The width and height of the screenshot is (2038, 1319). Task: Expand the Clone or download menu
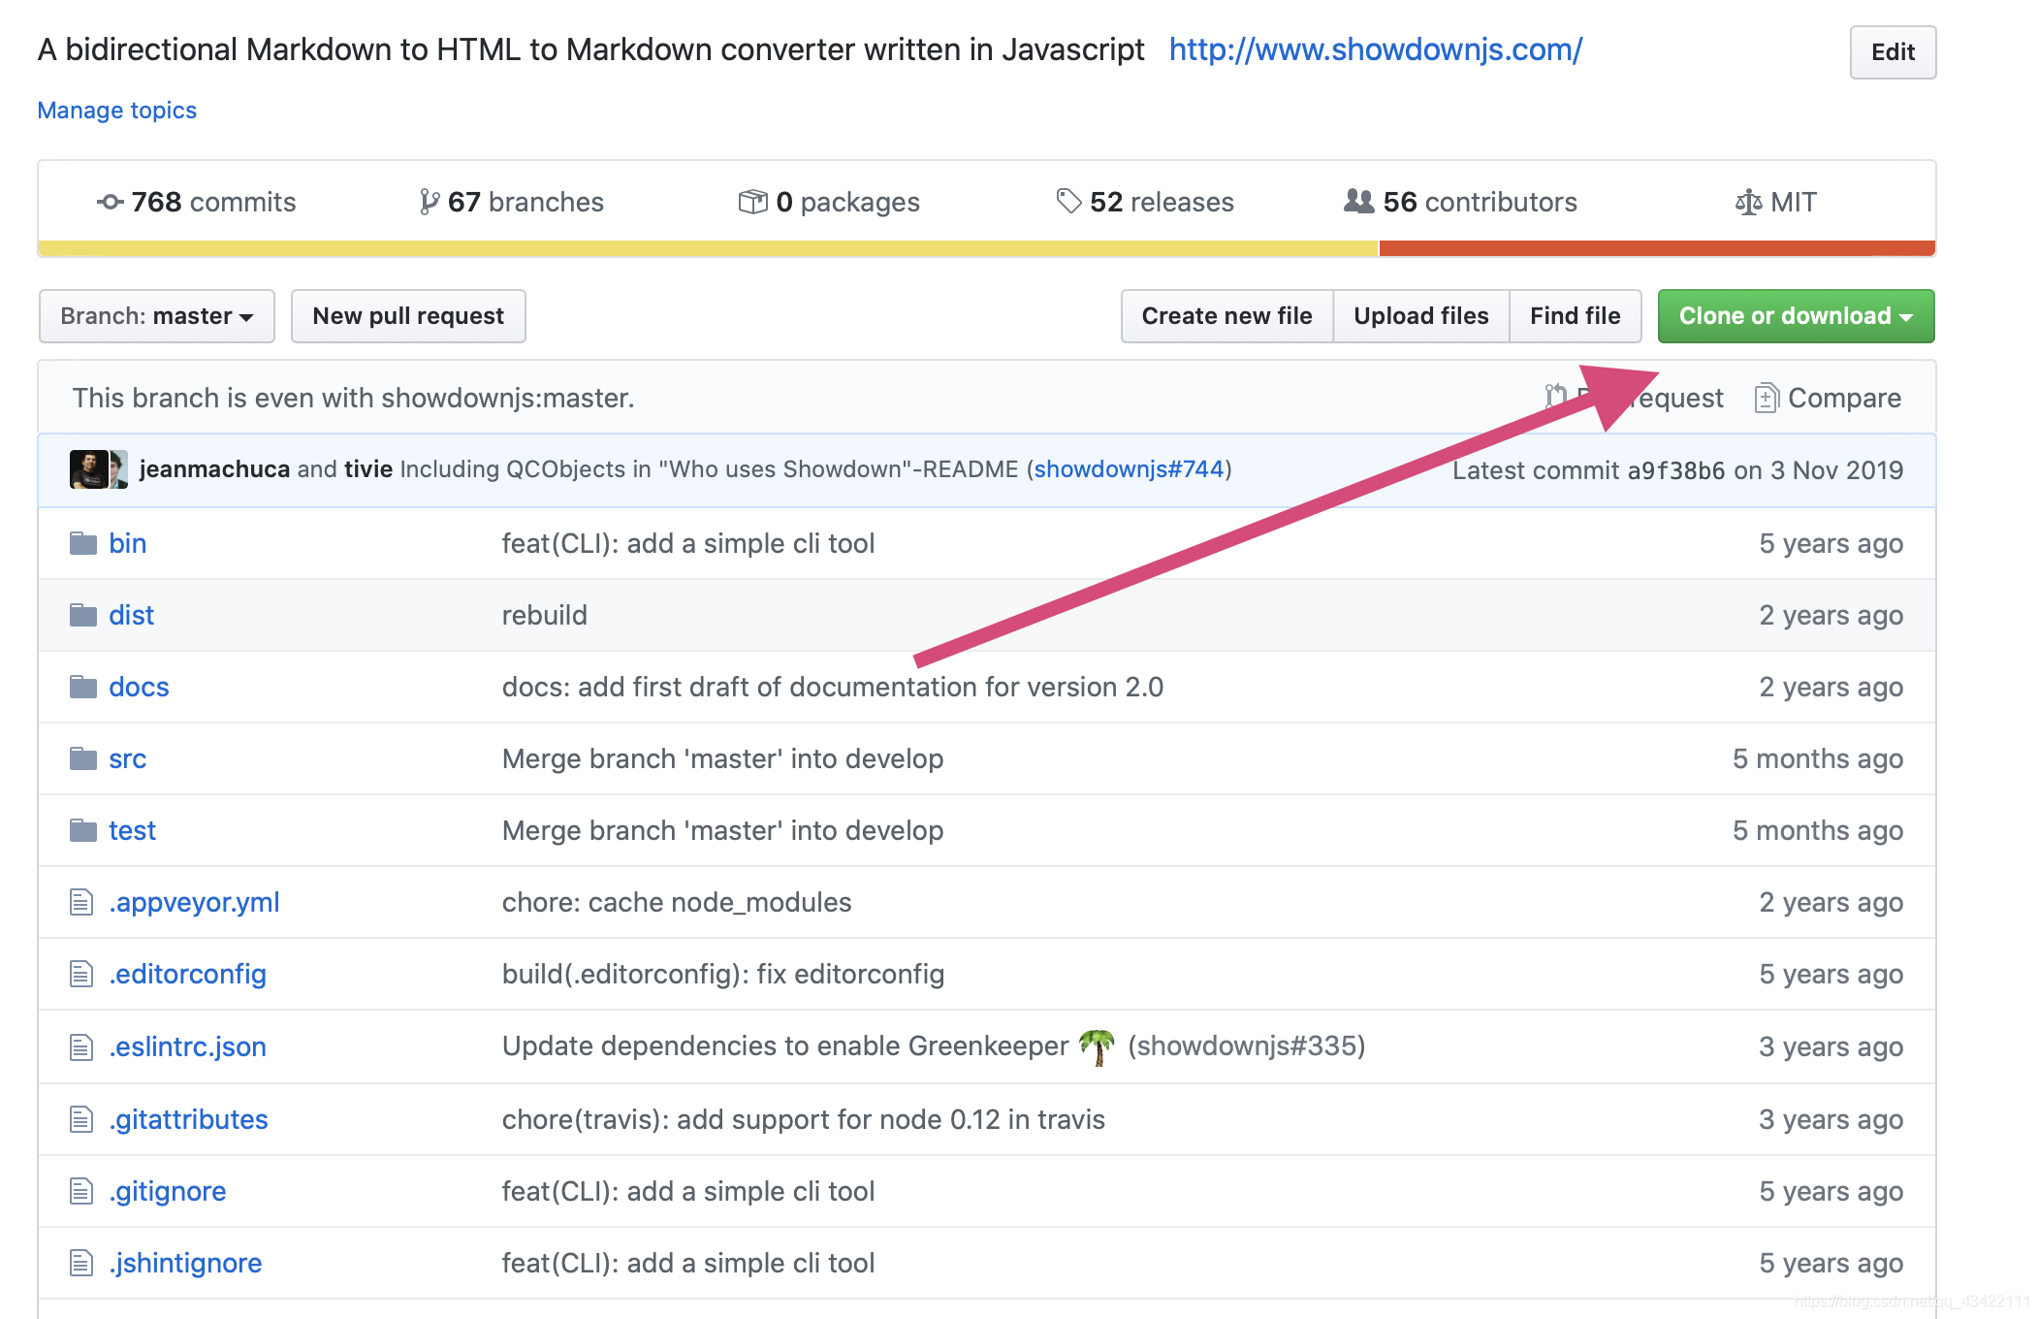tap(1796, 316)
